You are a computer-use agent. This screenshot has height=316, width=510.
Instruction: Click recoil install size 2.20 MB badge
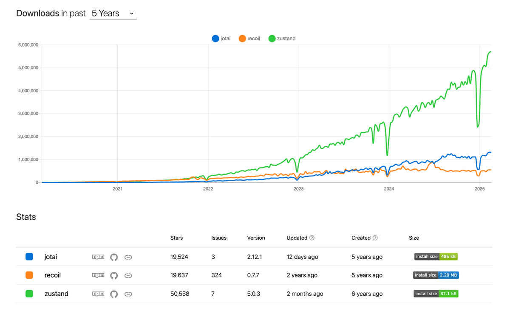(436, 275)
